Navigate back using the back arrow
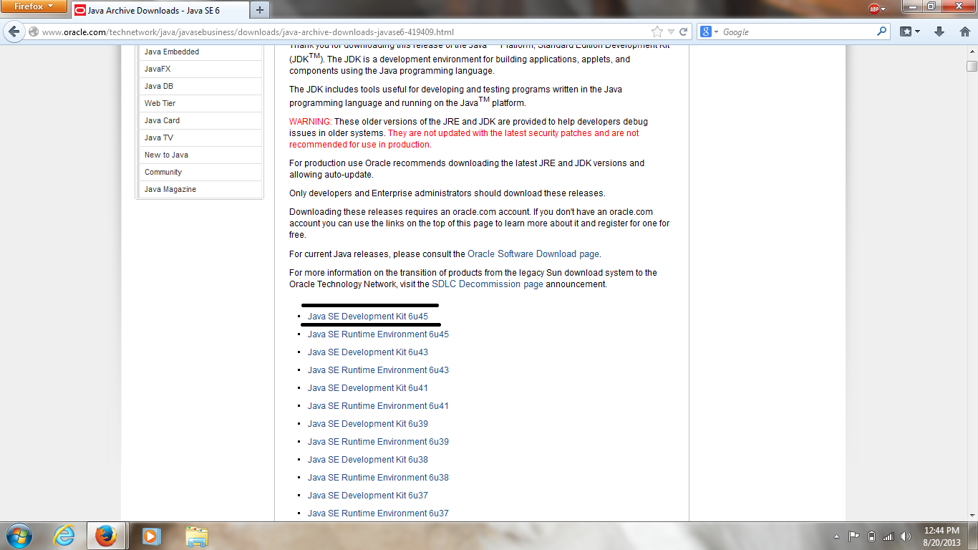The height and width of the screenshot is (550, 978). tap(13, 32)
